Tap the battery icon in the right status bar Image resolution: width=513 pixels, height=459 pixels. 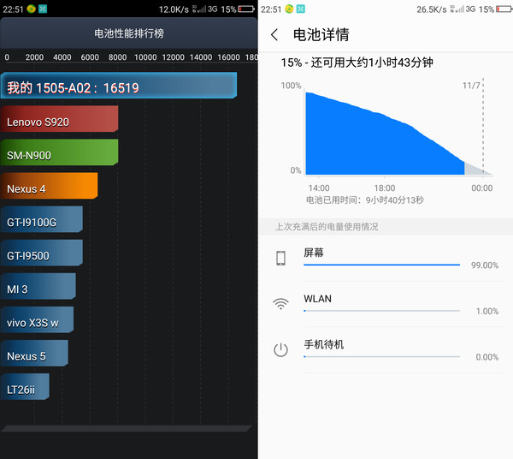(504, 9)
